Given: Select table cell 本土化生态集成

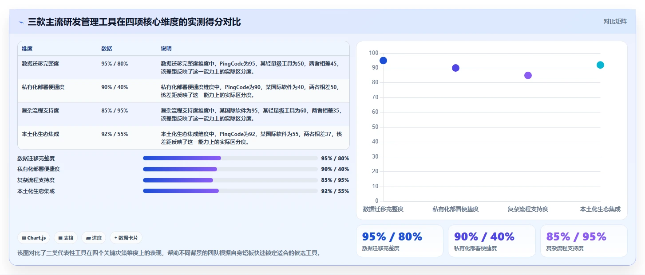Looking at the screenshot, I should point(40,134).
